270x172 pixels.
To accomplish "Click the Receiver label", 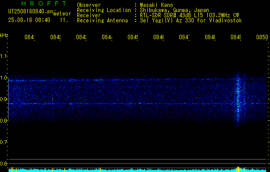I will pyautogui.click(x=89, y=15).
